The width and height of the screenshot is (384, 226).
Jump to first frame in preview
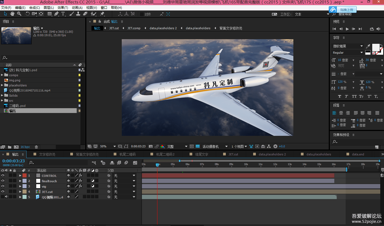pos(334,29)
